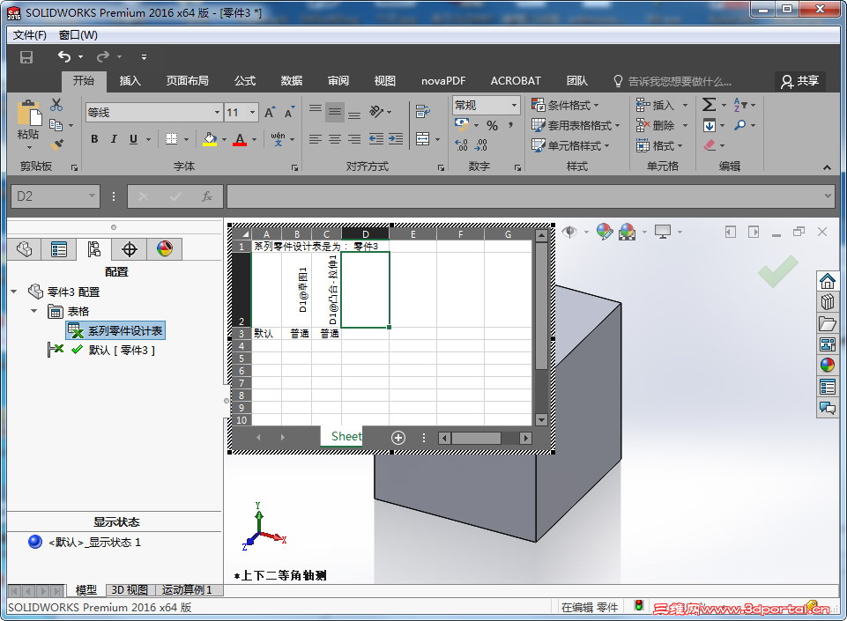Viewport: 847px width, 621px height.
Task: Open the PropertyManager tab
Action: [59, 249]
